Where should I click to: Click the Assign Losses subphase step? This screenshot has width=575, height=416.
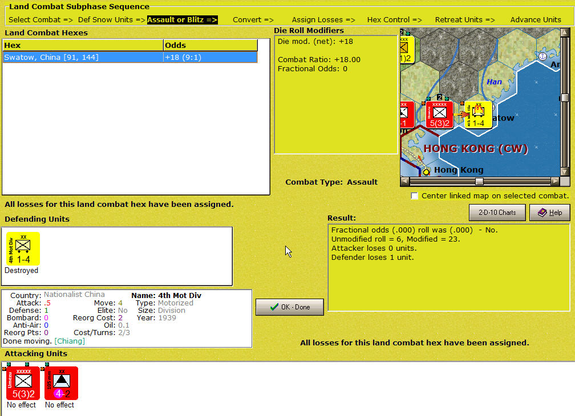tap(323, 20)
